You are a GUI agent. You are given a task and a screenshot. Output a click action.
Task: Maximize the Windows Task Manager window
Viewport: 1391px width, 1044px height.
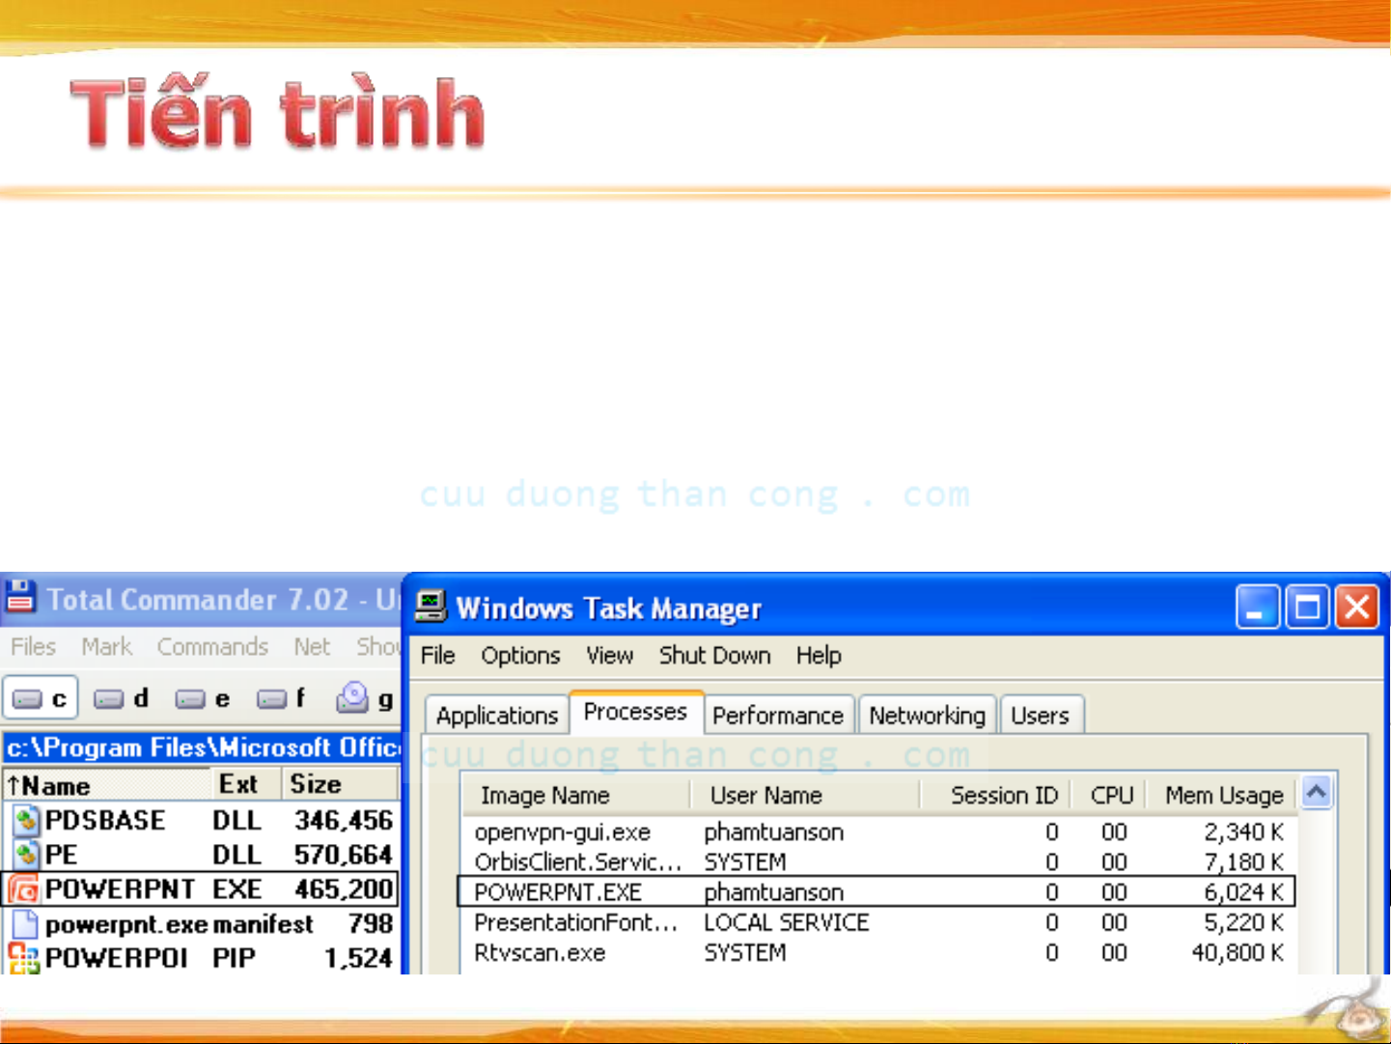point(1307,607)
